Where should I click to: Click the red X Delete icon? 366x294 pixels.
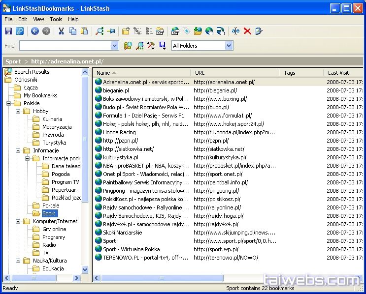point(247,31)
